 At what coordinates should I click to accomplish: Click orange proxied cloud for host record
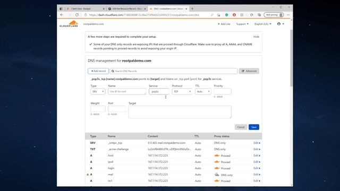tap(217, 155)
